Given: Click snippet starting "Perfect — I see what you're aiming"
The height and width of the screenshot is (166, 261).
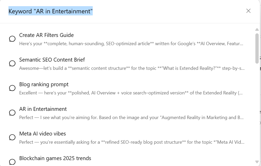Looking at the screenshot, I should click(x=131, y=118).
